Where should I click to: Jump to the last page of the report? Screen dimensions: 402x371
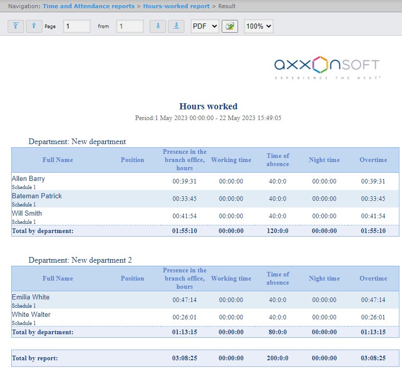tap(176, 26)
